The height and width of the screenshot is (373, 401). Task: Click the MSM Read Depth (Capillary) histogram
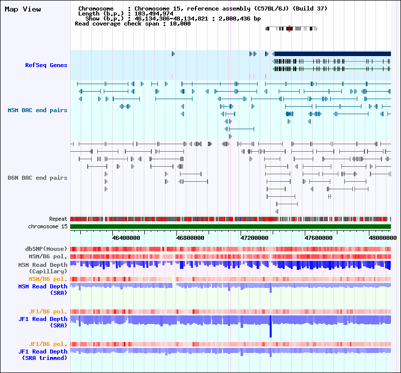231,265
